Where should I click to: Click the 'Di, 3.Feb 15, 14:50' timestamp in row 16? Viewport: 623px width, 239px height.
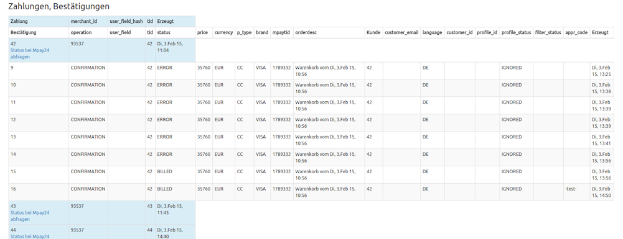601,192
